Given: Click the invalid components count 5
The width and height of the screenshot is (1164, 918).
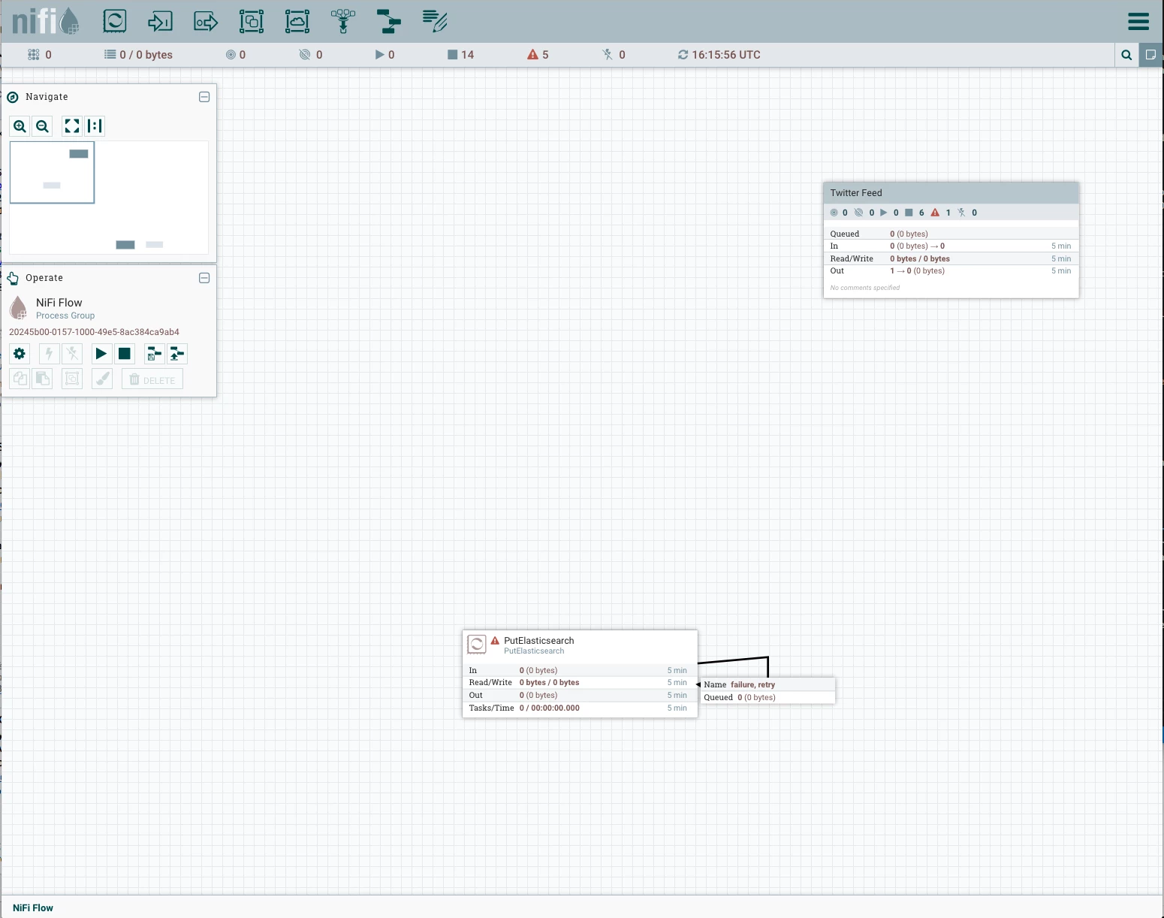Looking at the screenshot, I should click(x=538, y=55).
